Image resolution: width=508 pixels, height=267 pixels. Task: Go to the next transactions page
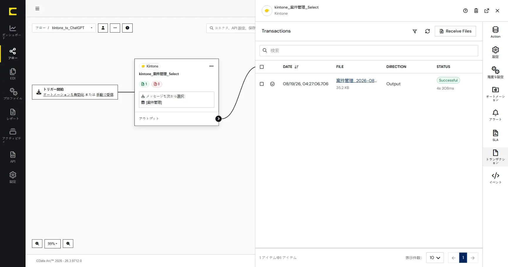[472, 258]
